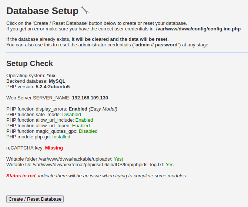Click the wrench icon beside Database Setup

click(x=85, y=10)
